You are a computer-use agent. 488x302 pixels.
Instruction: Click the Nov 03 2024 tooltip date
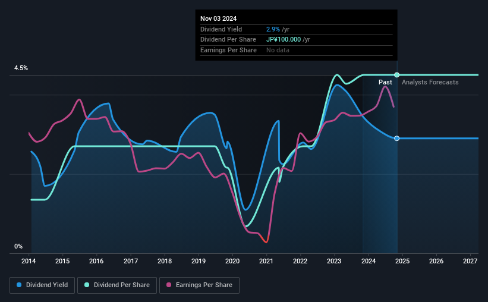click(x=219, y=18)
